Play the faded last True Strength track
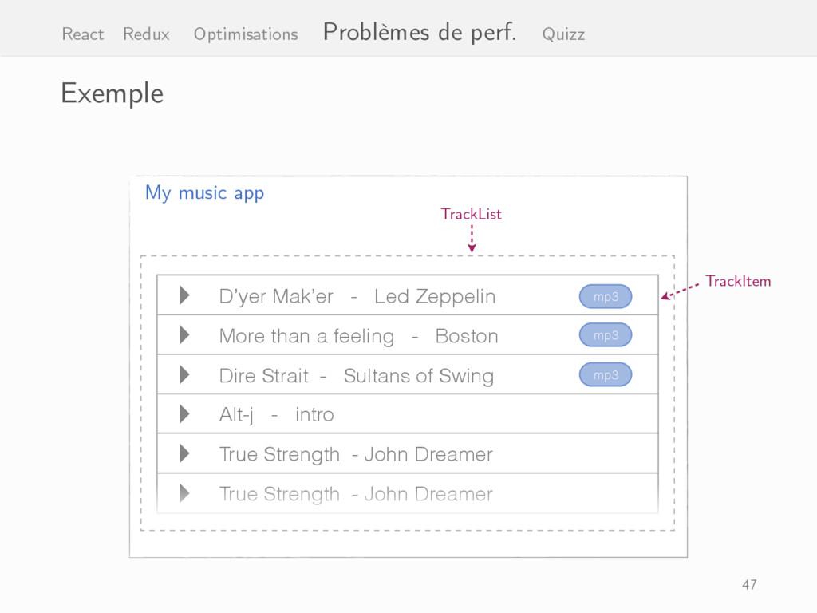817x613 pixels. pyautogui.click(x=184, y=493)
